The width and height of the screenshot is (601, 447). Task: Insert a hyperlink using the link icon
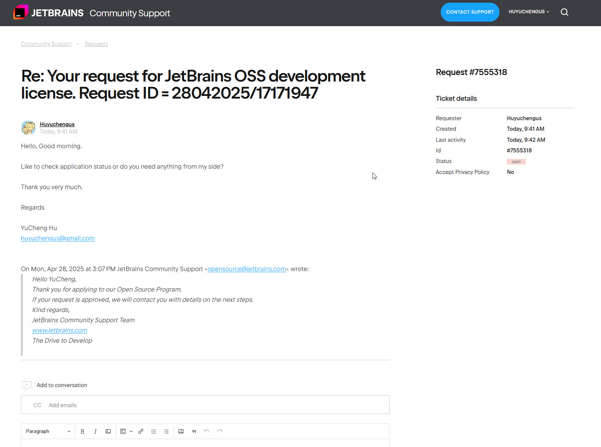(141, 431)
